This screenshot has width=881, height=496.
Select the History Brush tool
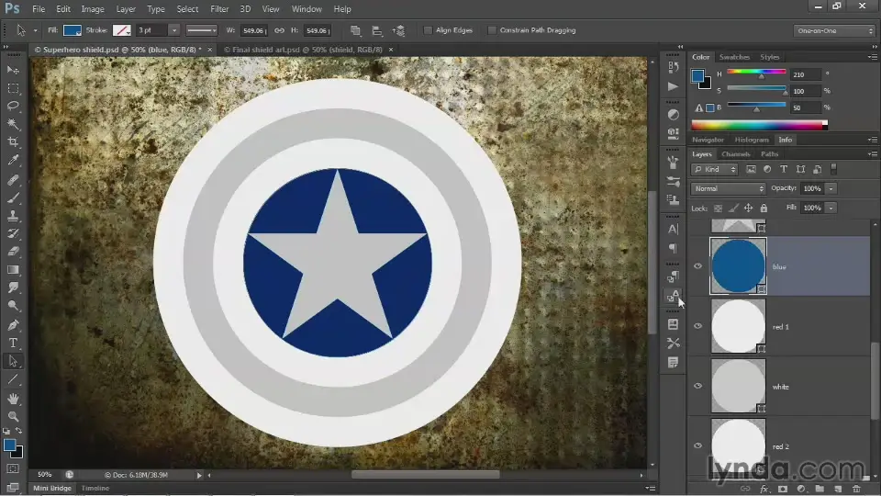coord(14,234)
